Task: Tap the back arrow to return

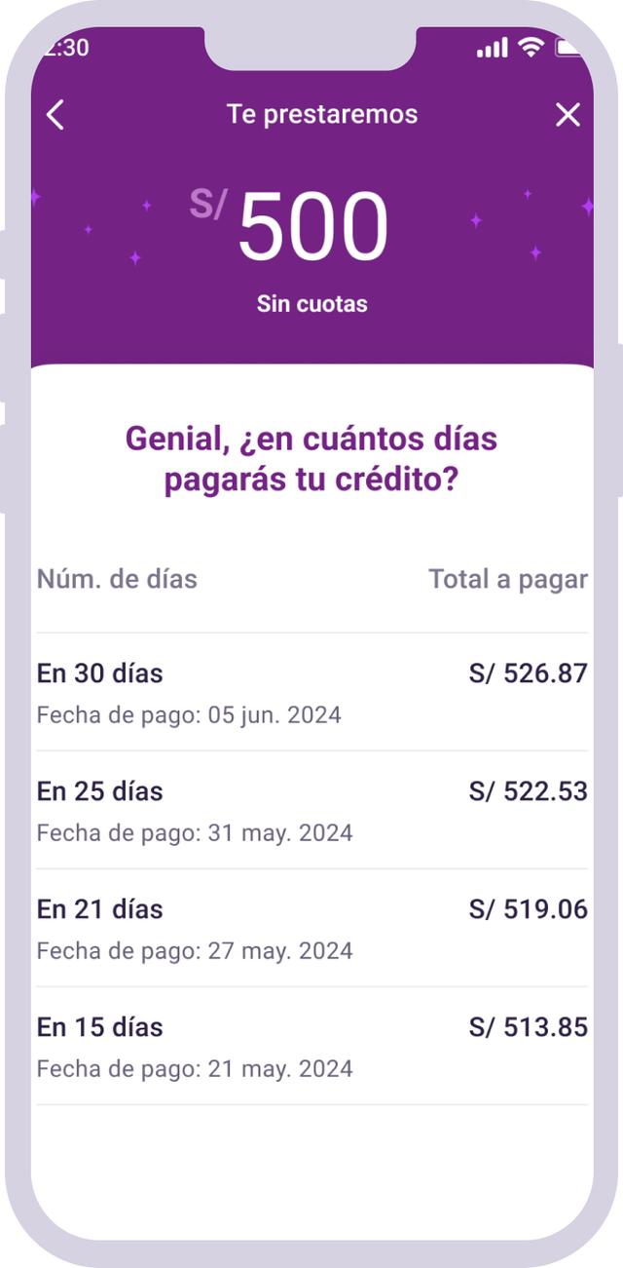Action: (x=55, y=114)
